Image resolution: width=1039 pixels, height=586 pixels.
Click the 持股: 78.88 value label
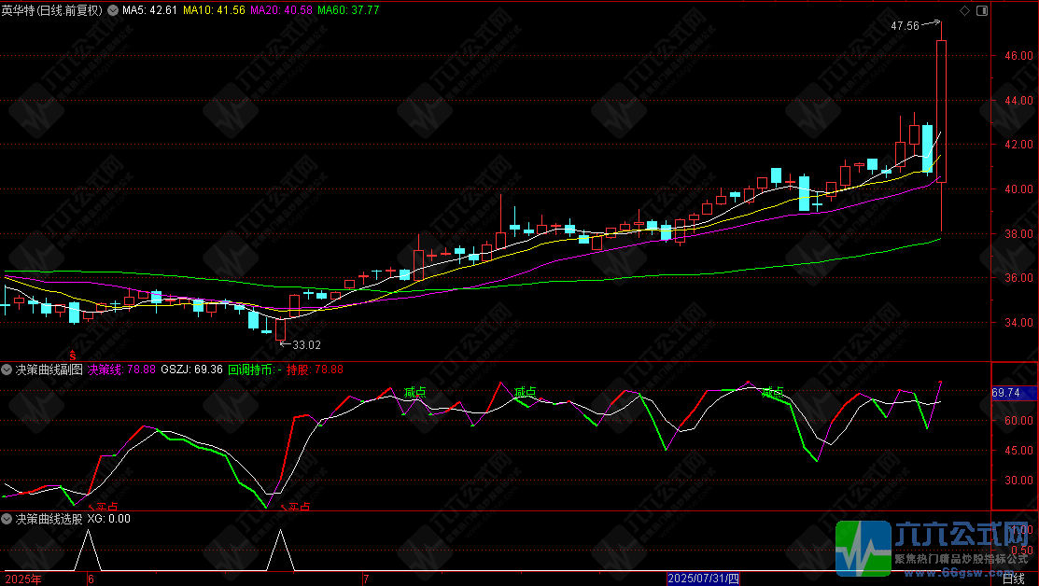[x=315, y=370]
